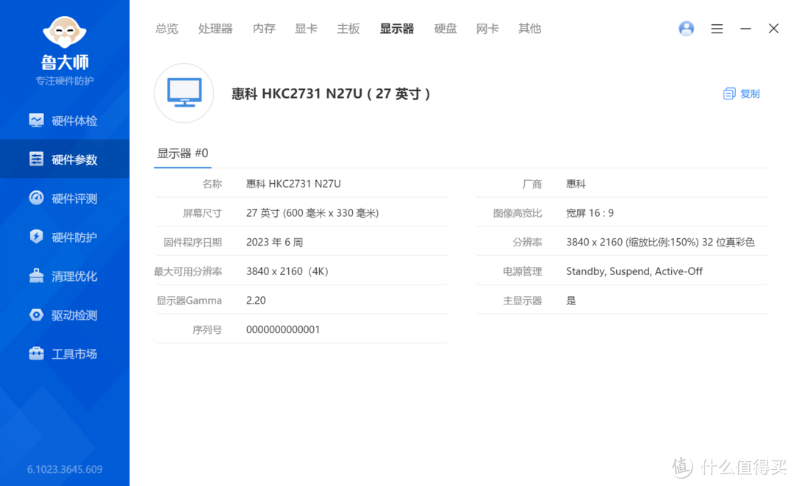Click the 鲁大师 logo avatar

point(65,32)
